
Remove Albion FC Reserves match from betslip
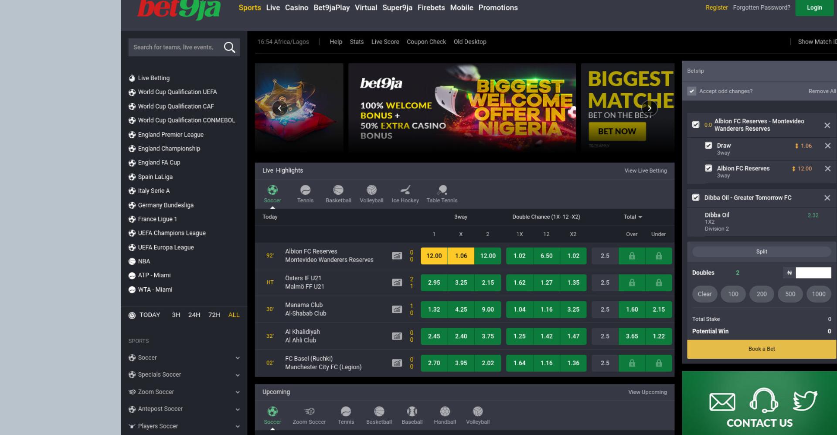coord(827,125)
